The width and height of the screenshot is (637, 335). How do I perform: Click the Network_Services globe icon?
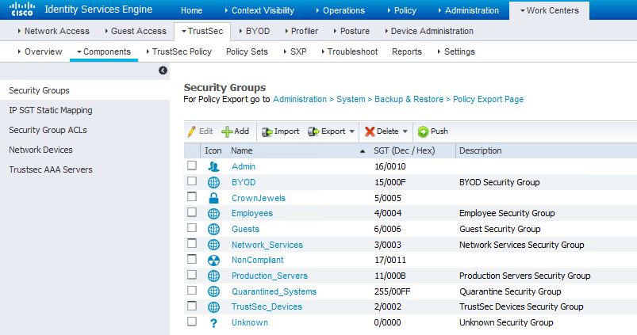[x=213, y=245]
